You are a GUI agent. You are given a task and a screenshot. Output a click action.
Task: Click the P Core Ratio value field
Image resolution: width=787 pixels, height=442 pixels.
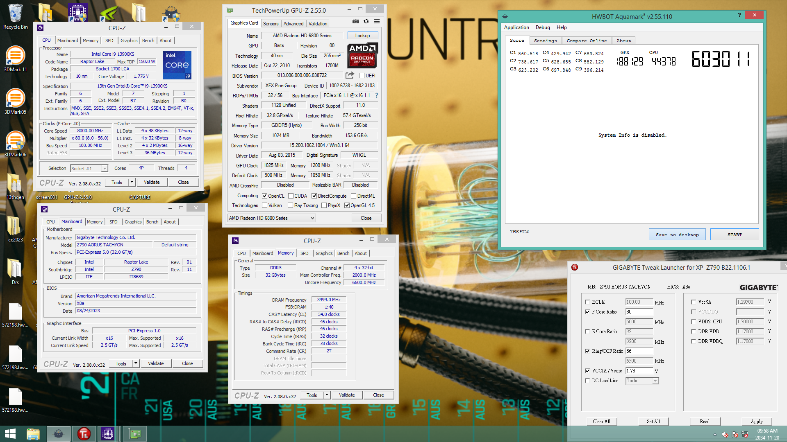pyautogui.click(x=639, y=312)
